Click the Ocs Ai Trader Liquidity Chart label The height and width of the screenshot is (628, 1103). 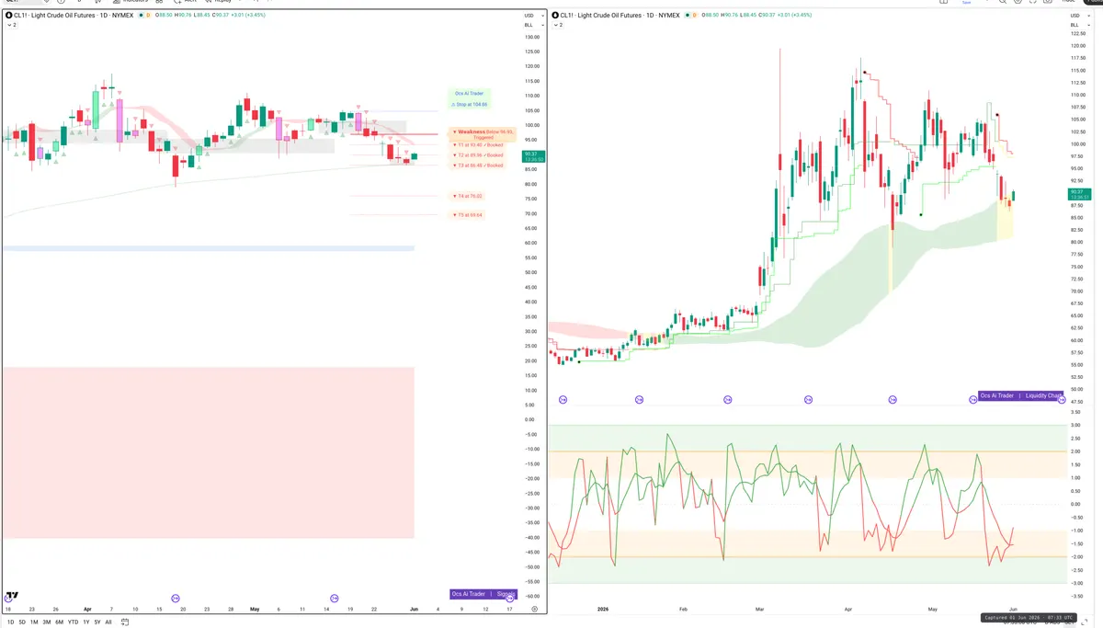[x=1019, y=395]
